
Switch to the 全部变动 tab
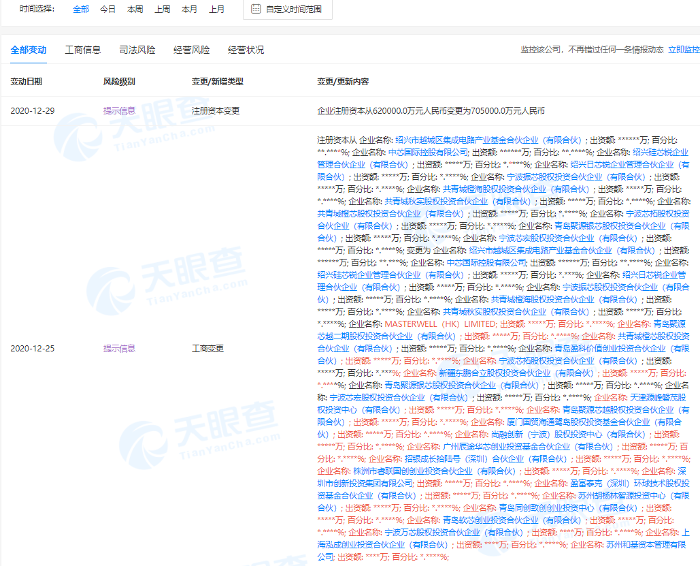(x=29, y=50)
